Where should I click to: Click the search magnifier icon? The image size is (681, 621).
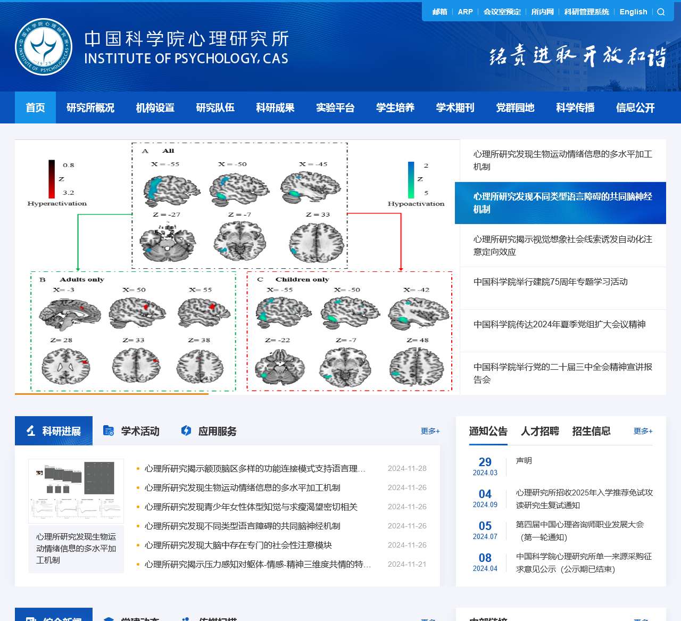click(x=661, y=12)
